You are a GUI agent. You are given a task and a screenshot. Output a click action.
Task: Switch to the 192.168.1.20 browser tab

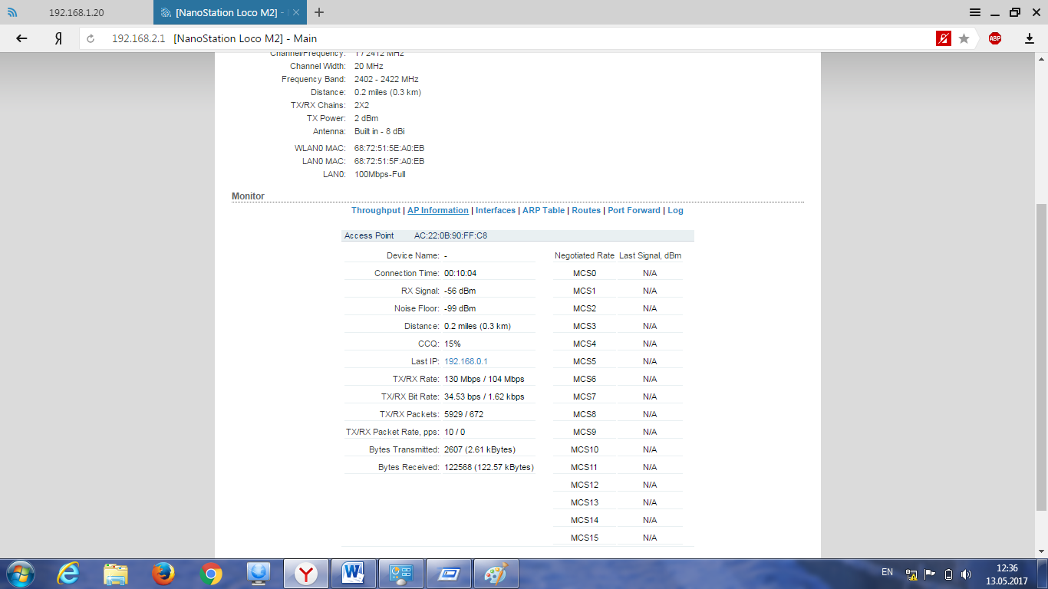(x=77, y=12)
